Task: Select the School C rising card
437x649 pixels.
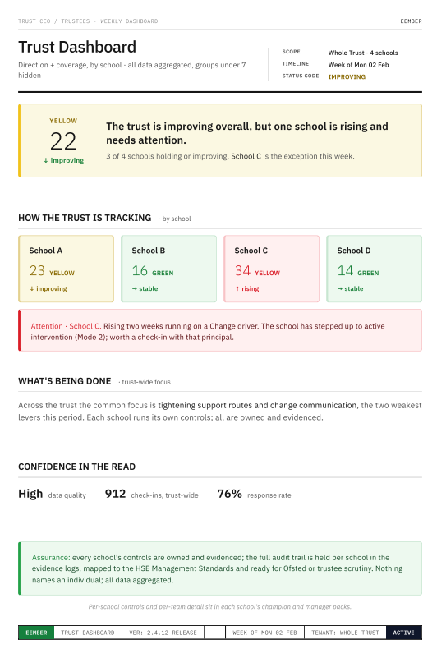Action: (271, 269)
